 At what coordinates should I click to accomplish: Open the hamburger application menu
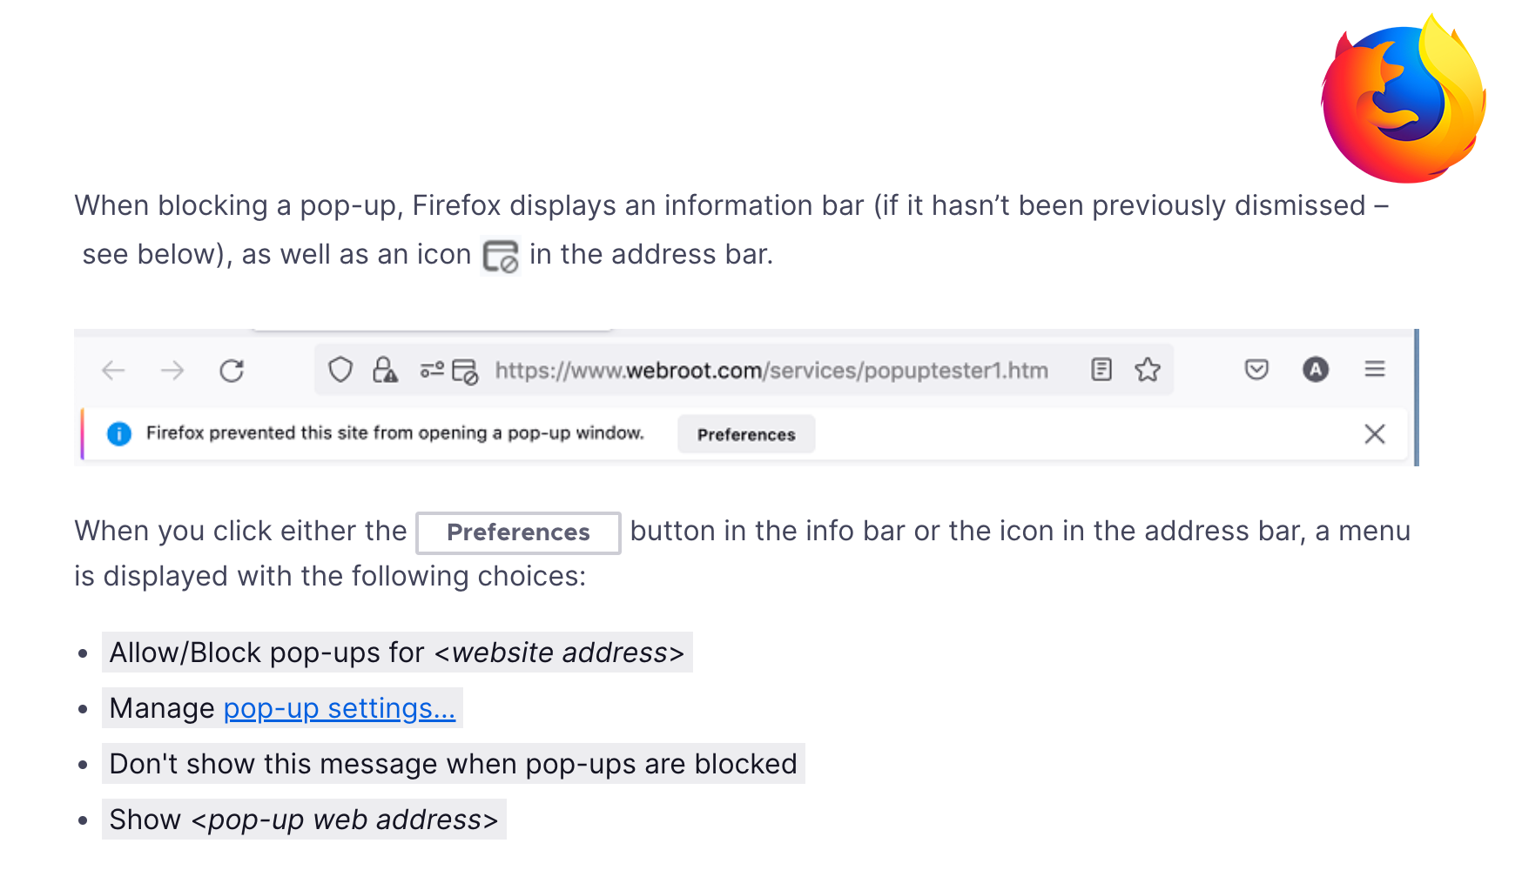point(1375,370)
